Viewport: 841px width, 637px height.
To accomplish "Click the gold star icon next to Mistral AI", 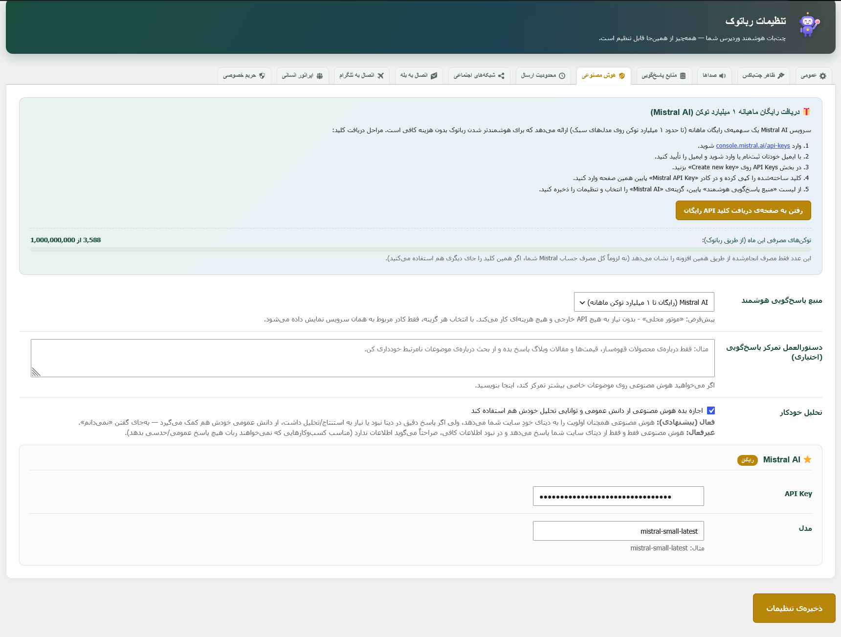I will coord(807,459).
